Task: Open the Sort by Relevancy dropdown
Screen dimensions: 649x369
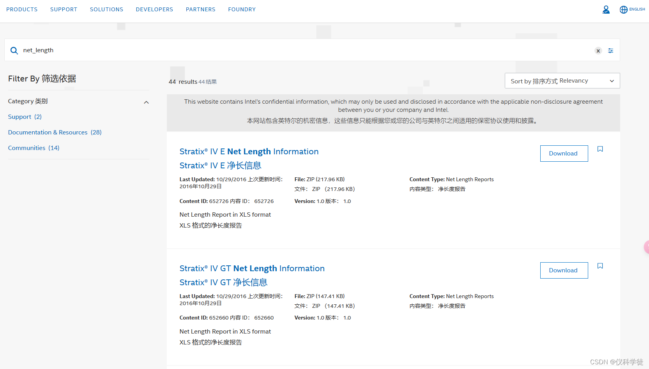Action: coord(562,81)
